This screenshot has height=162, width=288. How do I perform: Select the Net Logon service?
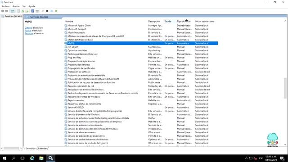[73, 47]
